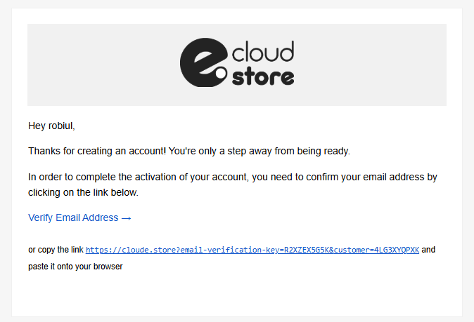This screenshot has width=474, height=322.
Task: Click the ecloud store "e" logo icon
Action: pos(203,63)
